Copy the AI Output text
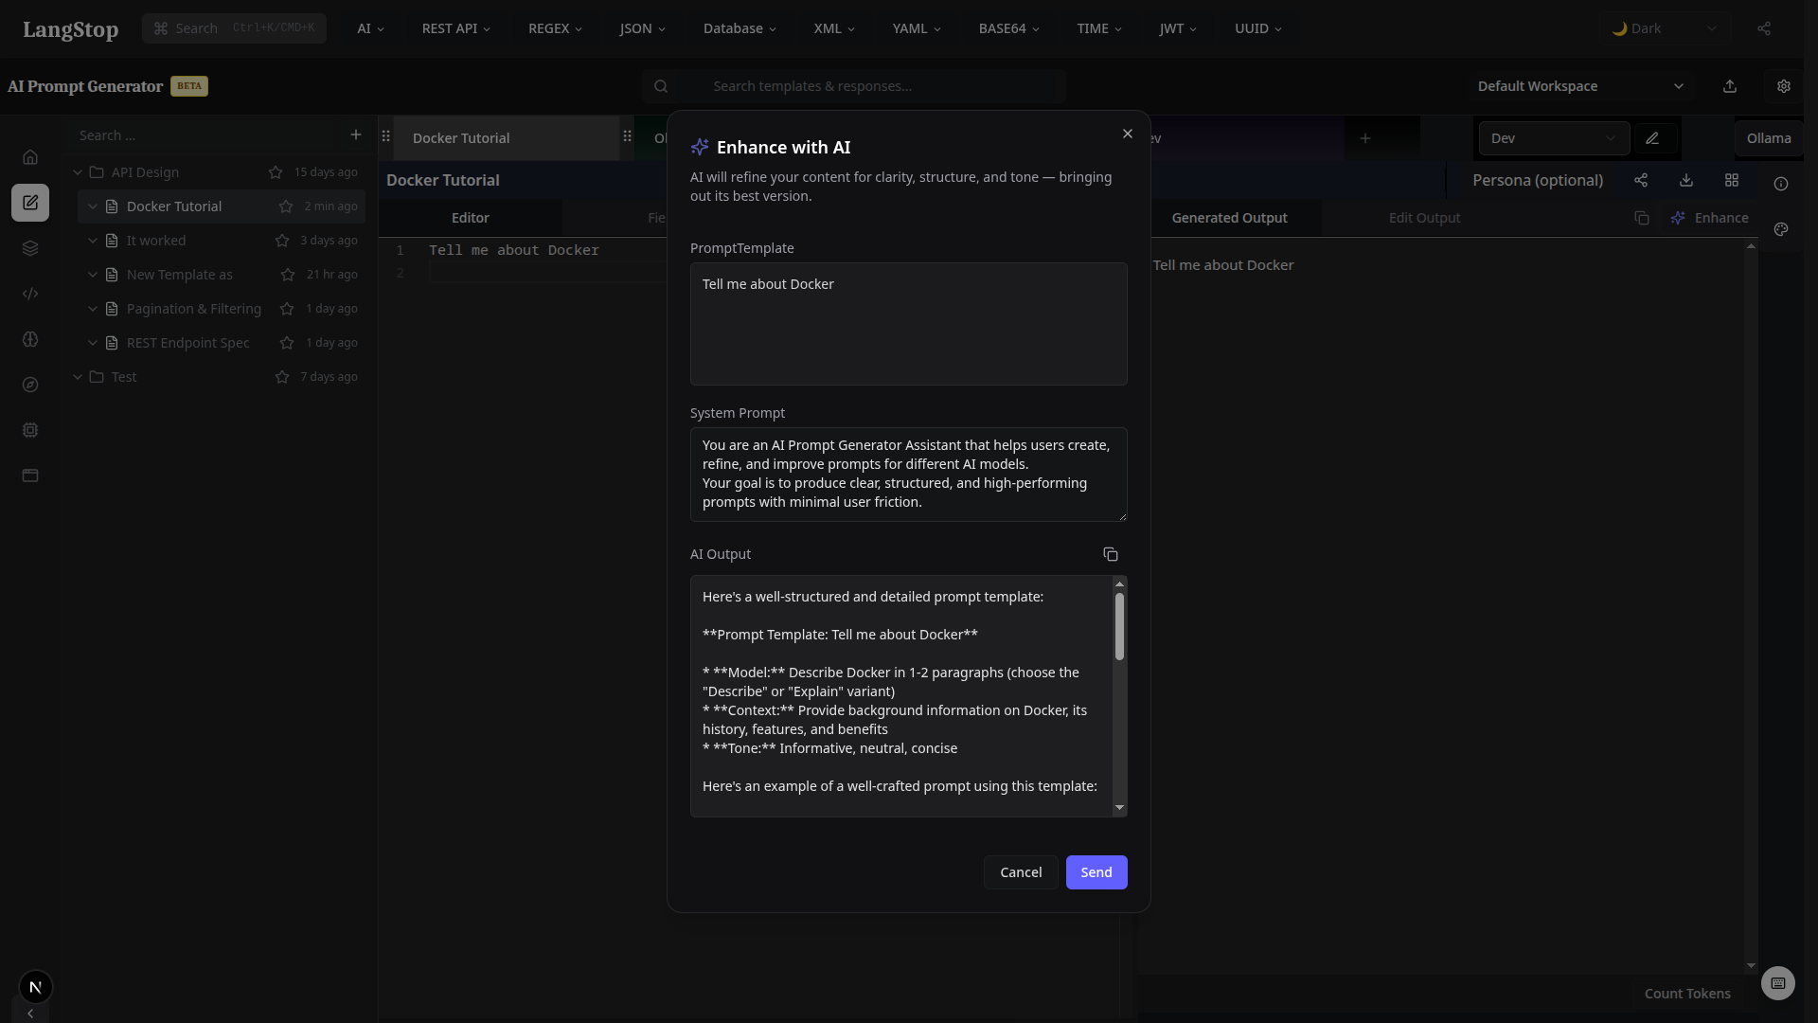Screen dimensions: 1818x1023 pyautogui.click(x=1111, y=554)
